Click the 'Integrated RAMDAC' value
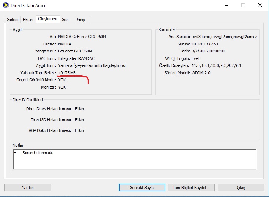This screenshot has height=197, width=269. click(x=76, y=58)
